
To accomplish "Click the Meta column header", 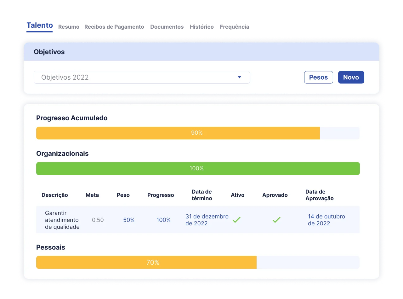I will tap(92, 195).
